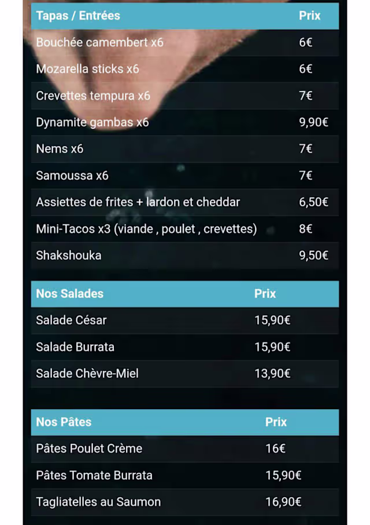The width and height of the screenshot is (370, 525).
Task: Tap the Mozarella sticks x6 item
Action: (x=87, y=69)
